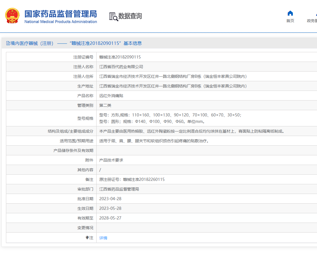Click the 首页 navigation label
The width and height of the screenshot is (317, 253).
click(290, 21)
